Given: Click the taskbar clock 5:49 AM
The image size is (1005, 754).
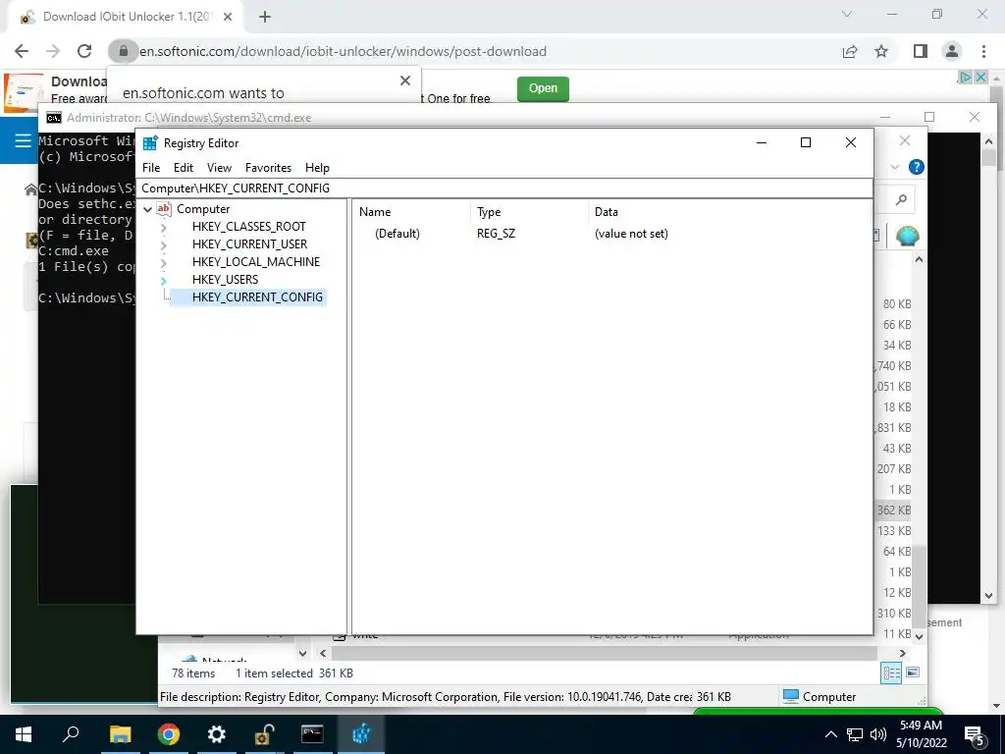Looking at the screenshot, I should (921, 726).
